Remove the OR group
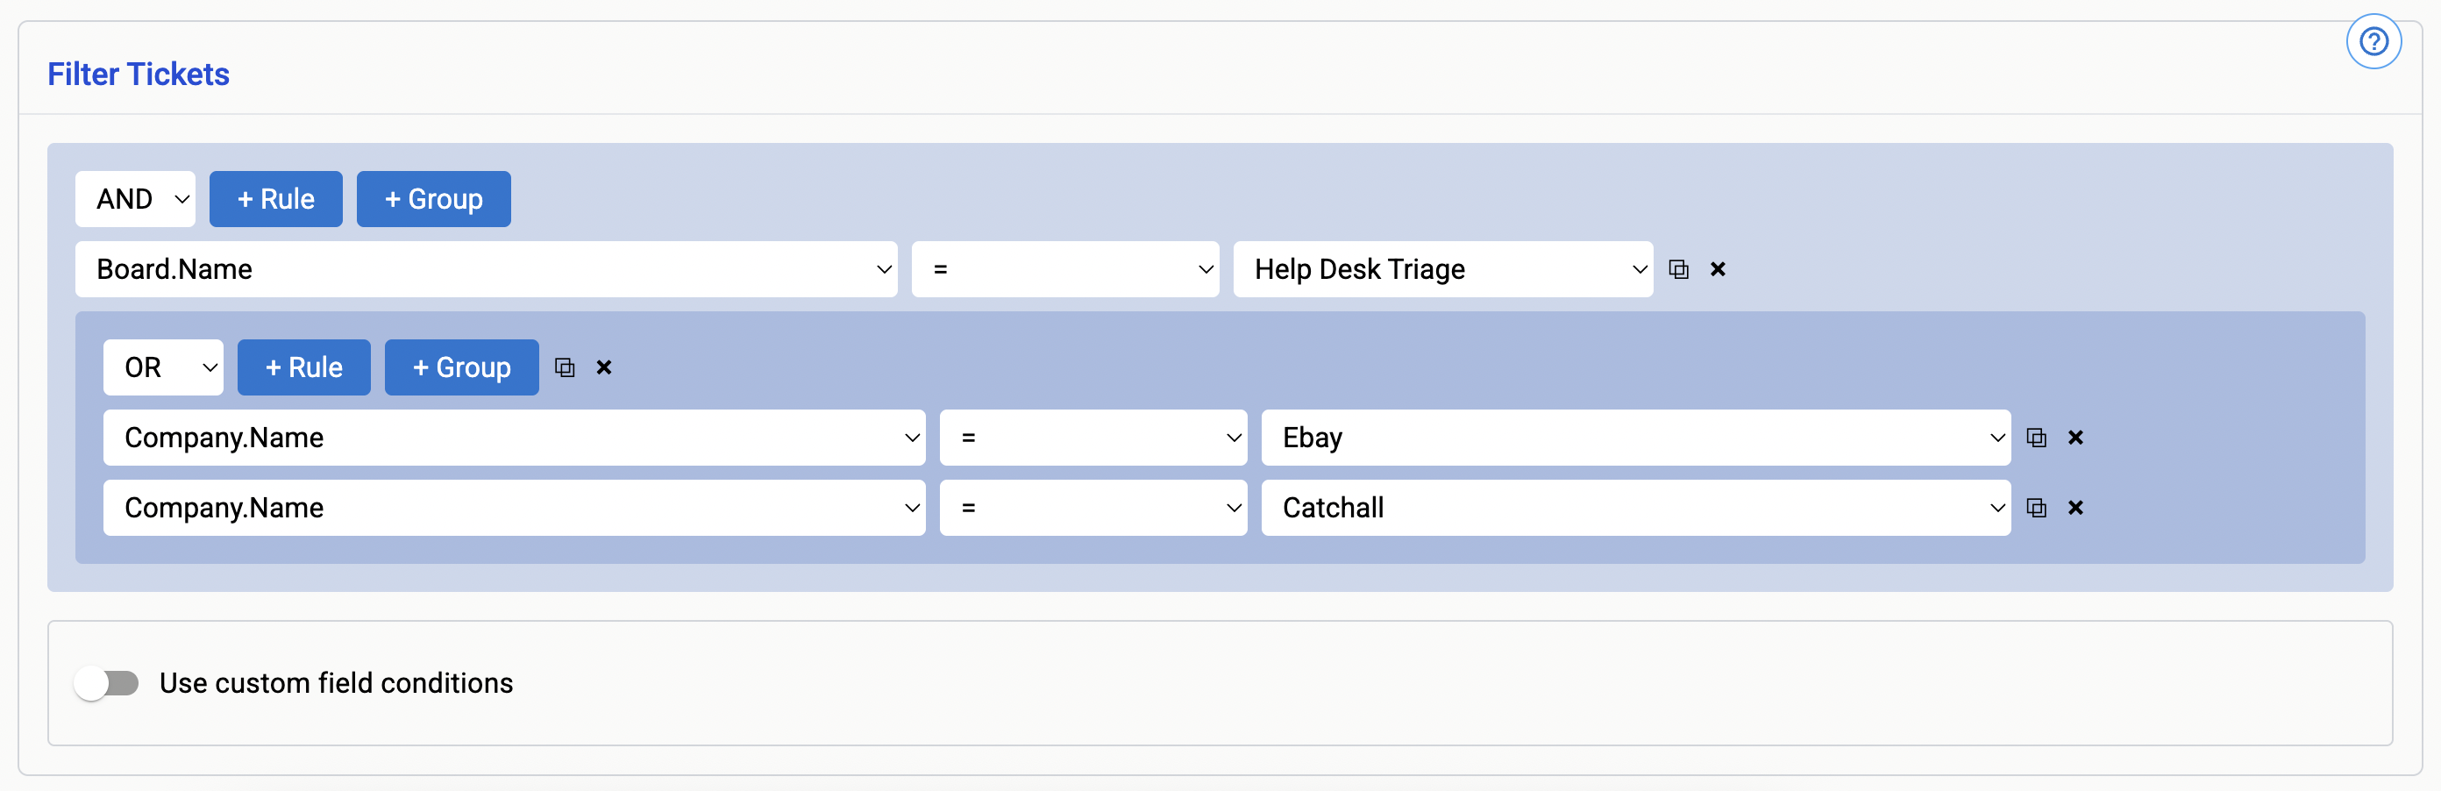 [603, 367]
